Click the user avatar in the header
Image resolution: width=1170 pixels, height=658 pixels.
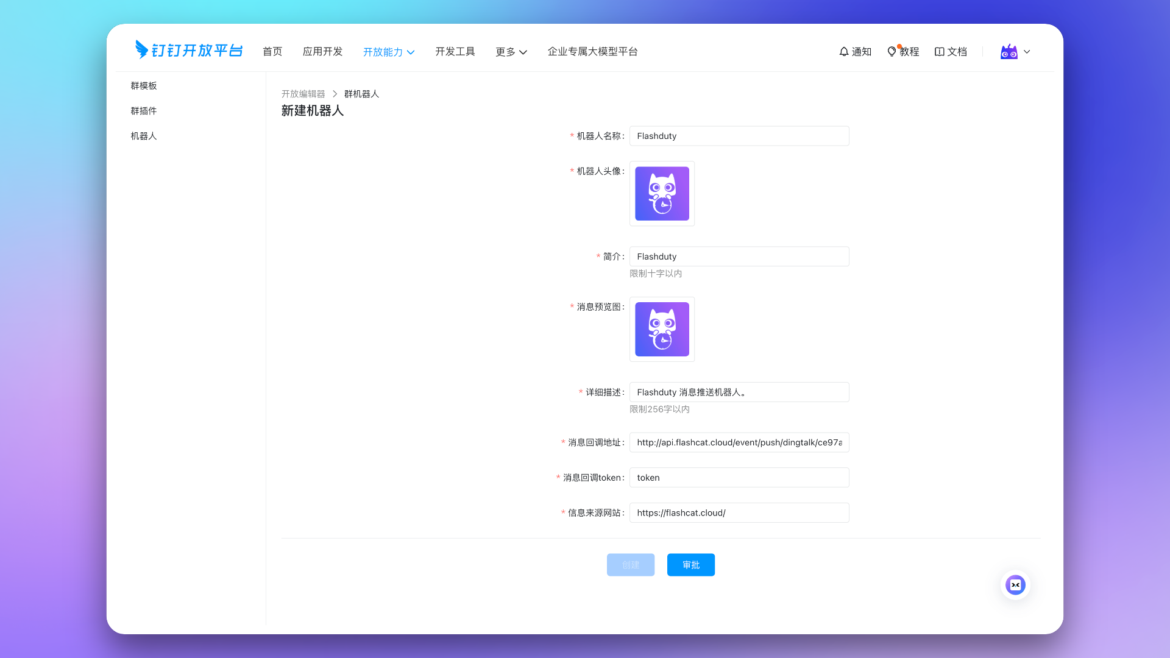(1009, 52)
